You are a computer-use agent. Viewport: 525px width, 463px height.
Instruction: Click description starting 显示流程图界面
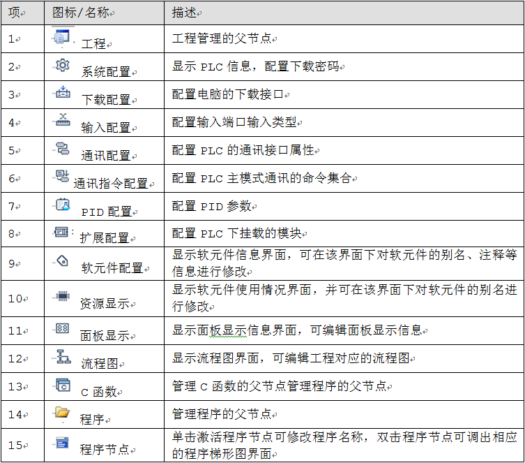[291, 358]
